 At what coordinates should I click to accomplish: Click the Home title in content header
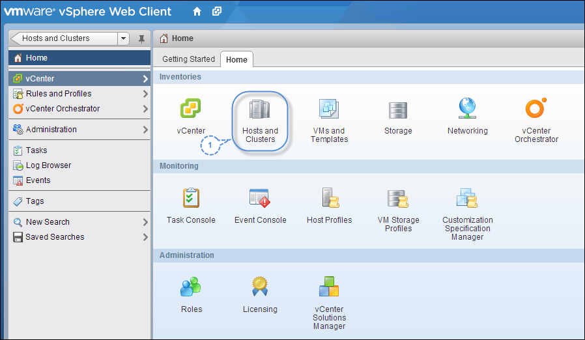182,38
